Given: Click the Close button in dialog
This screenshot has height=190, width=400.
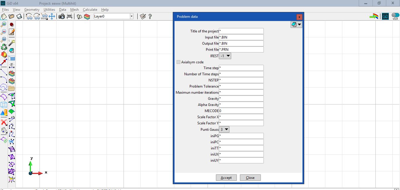Looking at the screenshot, I should pos(250,178).
